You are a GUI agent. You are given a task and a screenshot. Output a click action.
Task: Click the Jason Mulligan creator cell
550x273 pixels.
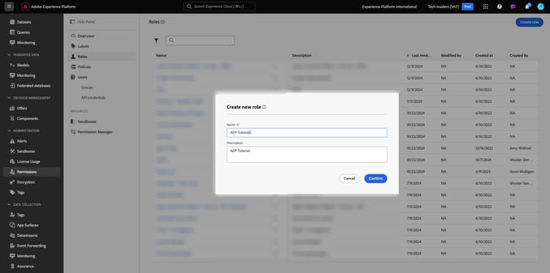point(521,171)
